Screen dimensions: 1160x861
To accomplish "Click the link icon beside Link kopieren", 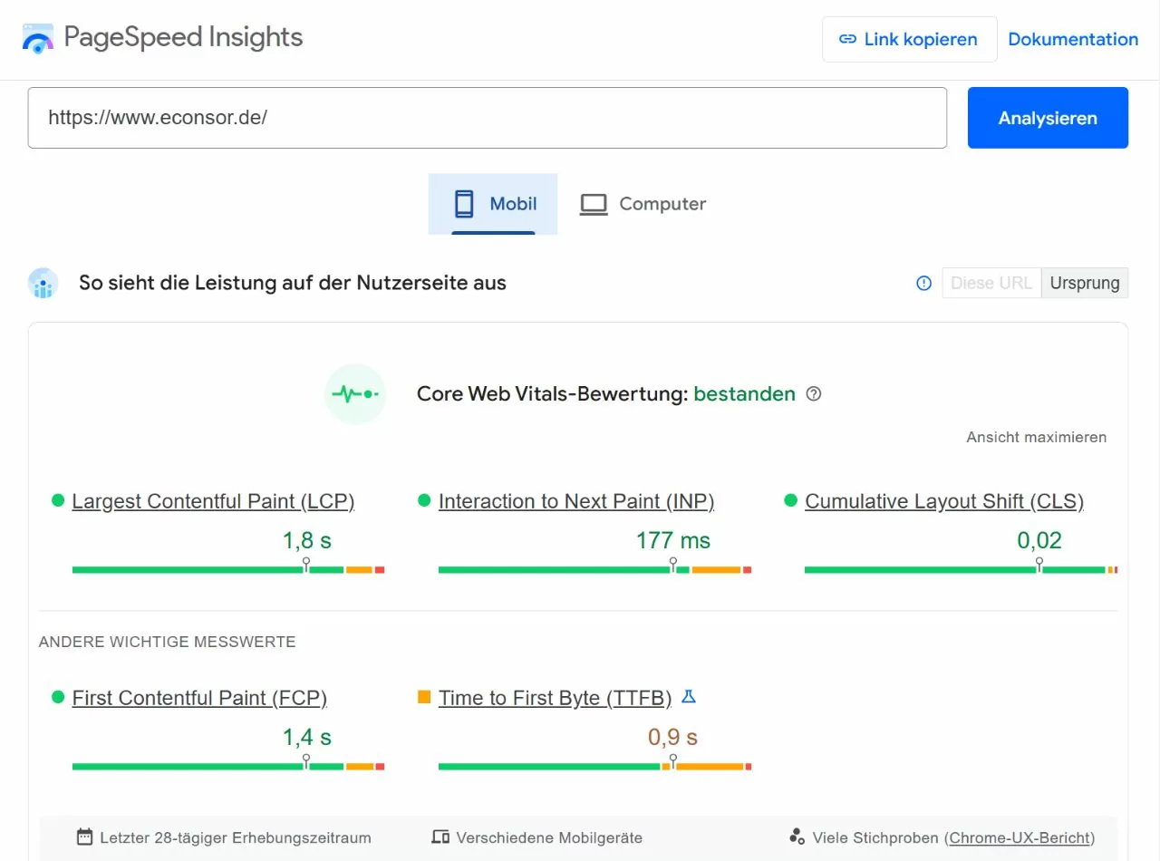I will [x=848, y=39].
